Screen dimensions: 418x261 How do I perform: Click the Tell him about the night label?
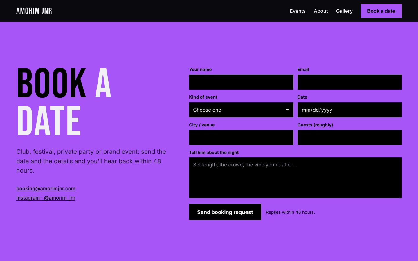pos(214,153)
